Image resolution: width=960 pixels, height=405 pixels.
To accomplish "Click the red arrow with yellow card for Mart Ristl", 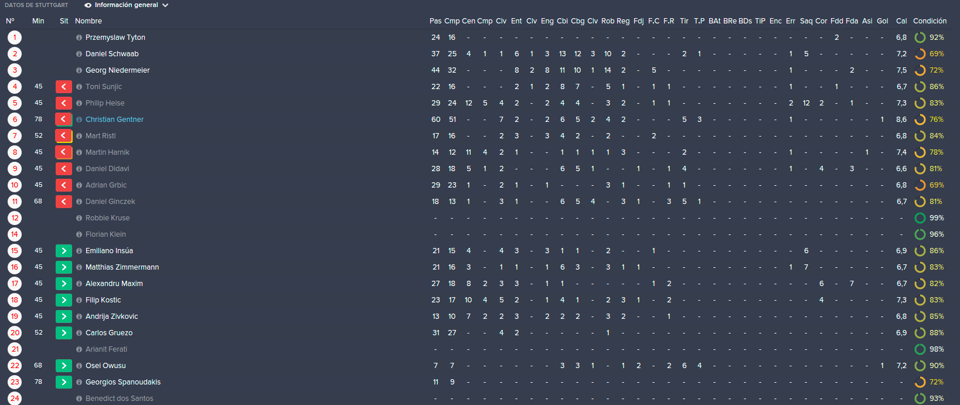I will tap(64, 136).
